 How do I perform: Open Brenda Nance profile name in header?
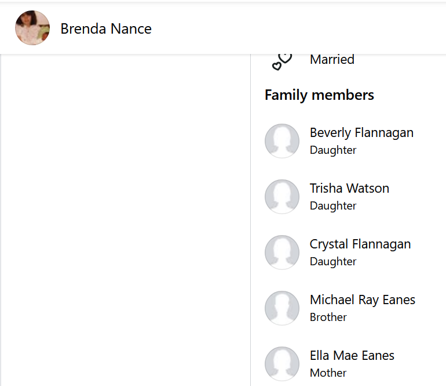coord(106,28)
